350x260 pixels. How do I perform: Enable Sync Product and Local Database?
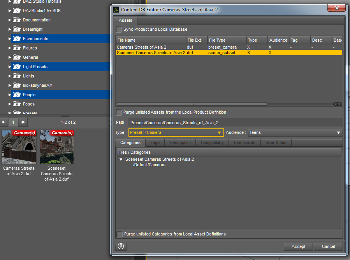click(119, 30)
